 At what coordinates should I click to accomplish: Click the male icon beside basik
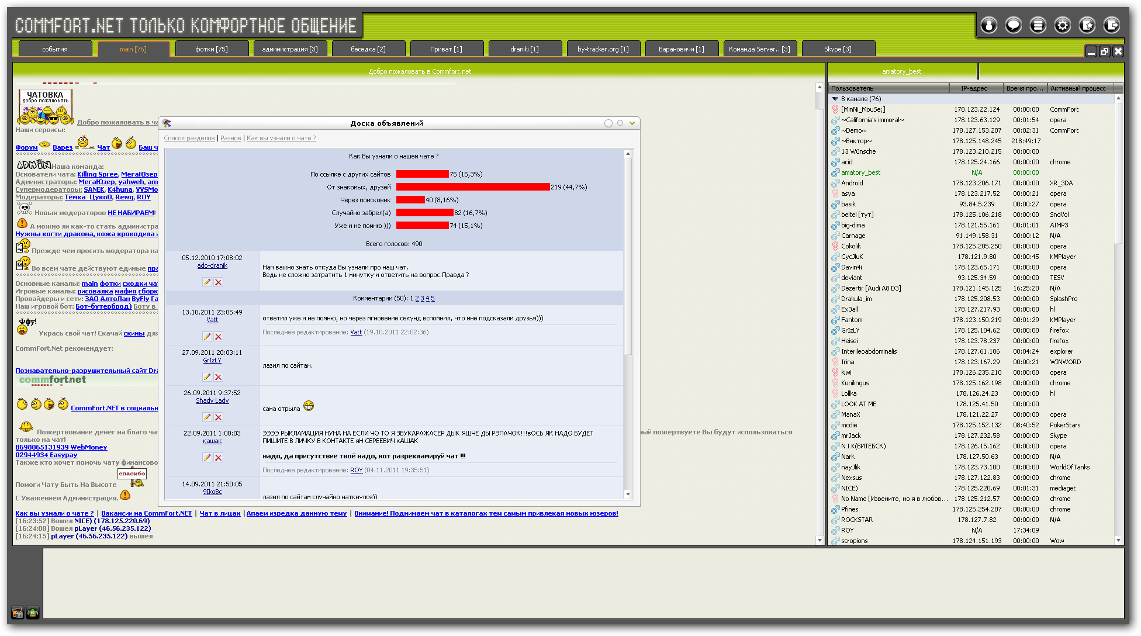[835, 204]
